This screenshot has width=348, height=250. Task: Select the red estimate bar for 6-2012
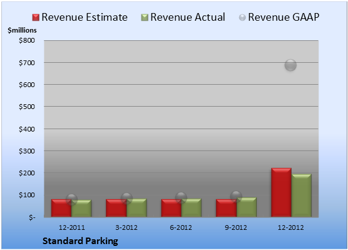(171, 208)
